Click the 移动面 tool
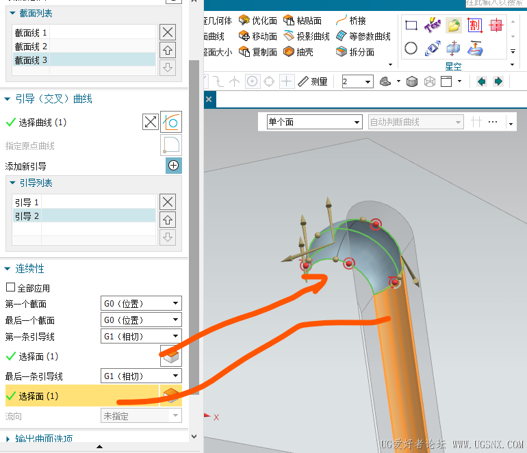527x453 pixels. click(x=258, y=36)
